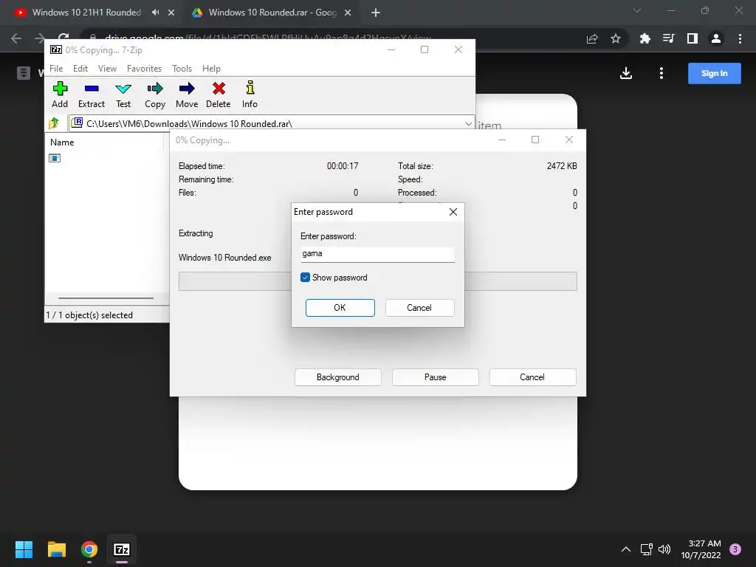This screenshot has width=756, height=567.
Task: Cancel the extraction in the copying dialog
Action: [532, 377]
